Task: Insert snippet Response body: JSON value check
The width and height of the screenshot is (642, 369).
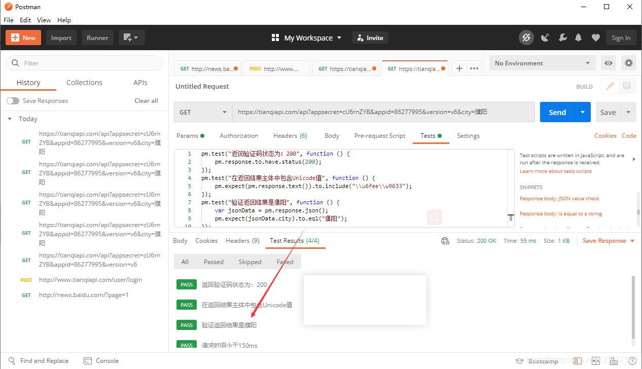Action: (559, 199)
